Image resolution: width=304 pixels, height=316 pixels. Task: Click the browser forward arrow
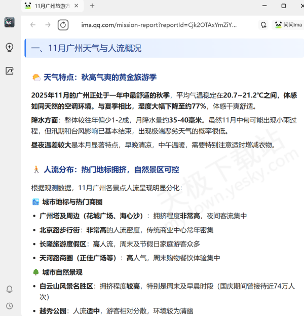(x=48, y=25)
